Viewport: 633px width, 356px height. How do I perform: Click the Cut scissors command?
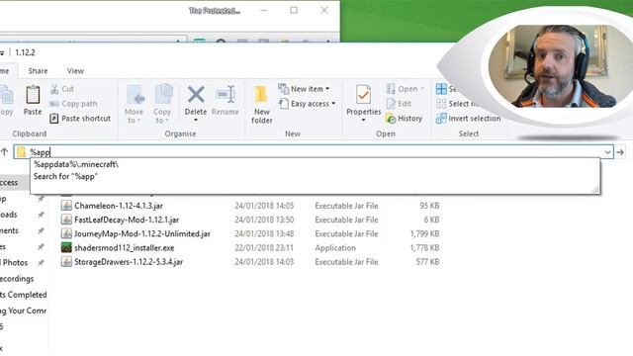[62, 89]
